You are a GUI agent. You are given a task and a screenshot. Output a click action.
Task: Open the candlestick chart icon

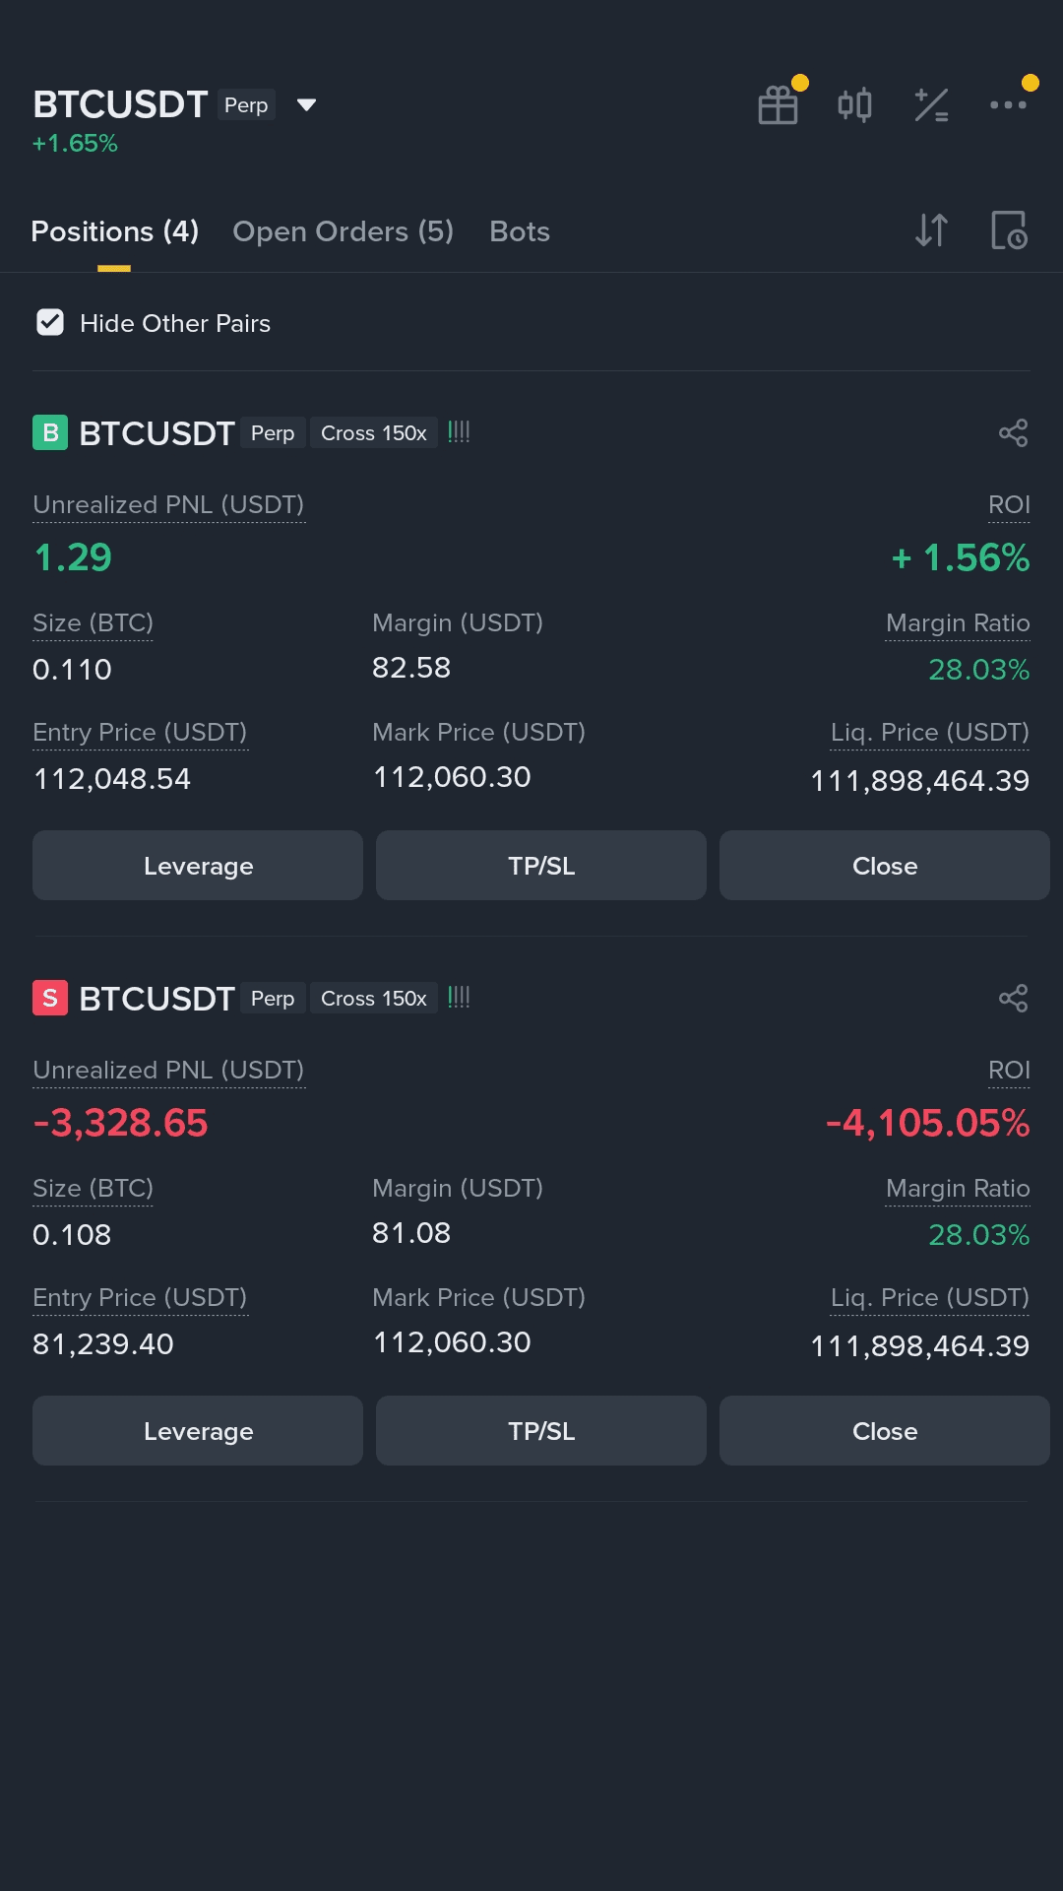coord(854,104)
